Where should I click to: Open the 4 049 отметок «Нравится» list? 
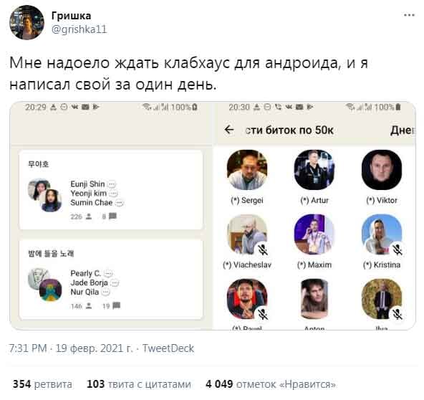point(271,384)
